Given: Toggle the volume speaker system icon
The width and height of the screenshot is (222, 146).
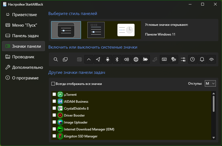Looking at the screenshot, I should pos(127,59).
